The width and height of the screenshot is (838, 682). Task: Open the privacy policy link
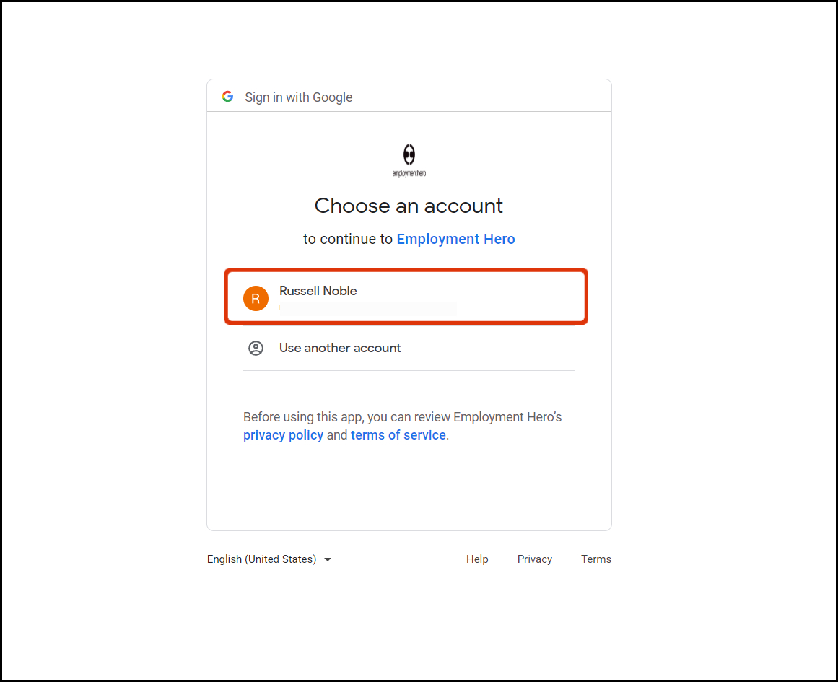283,435
